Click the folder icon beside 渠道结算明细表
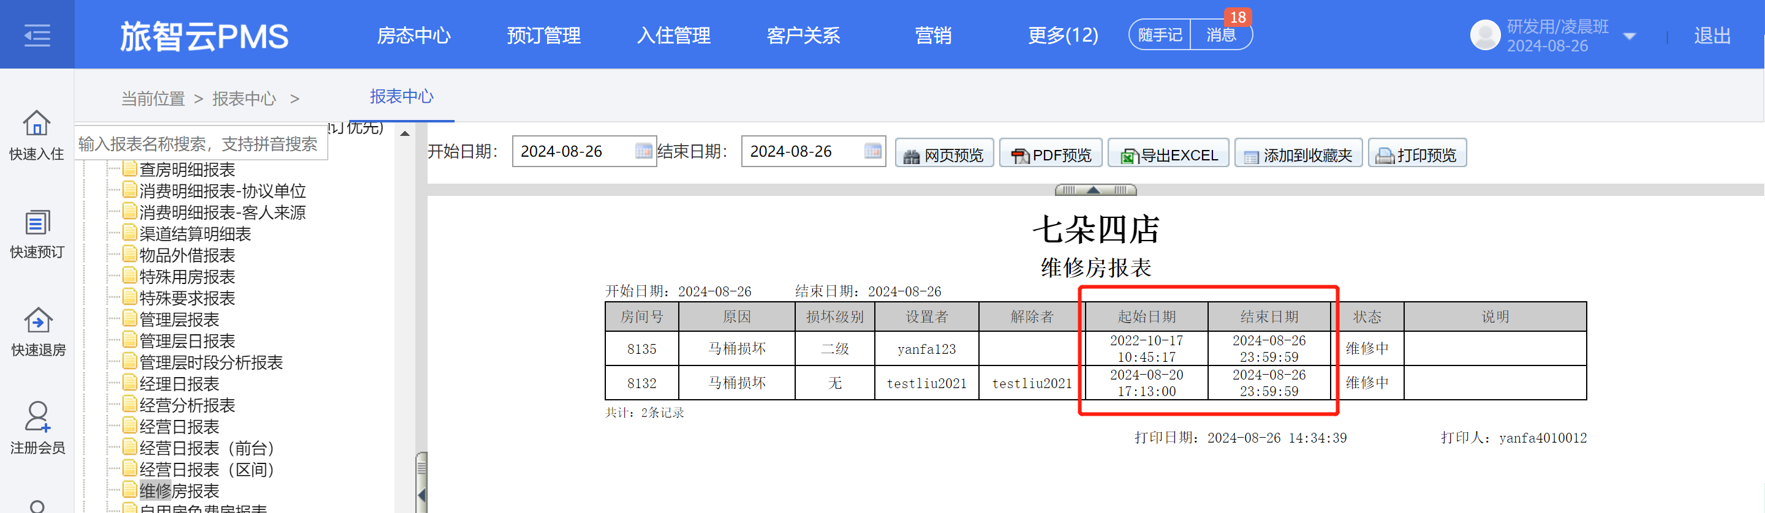1765x513 pixels. tap(129, 232)
